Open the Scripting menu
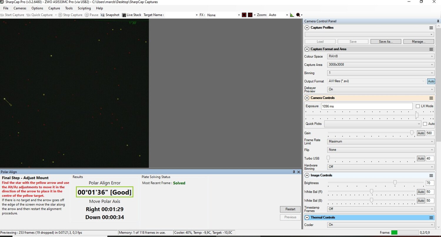Viewport: 441px width, 237px height. pyautogui.click(x=84, y=8)
